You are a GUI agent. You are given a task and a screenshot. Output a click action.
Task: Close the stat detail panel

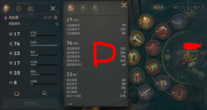pyautogui.click(x=124, y=6)
